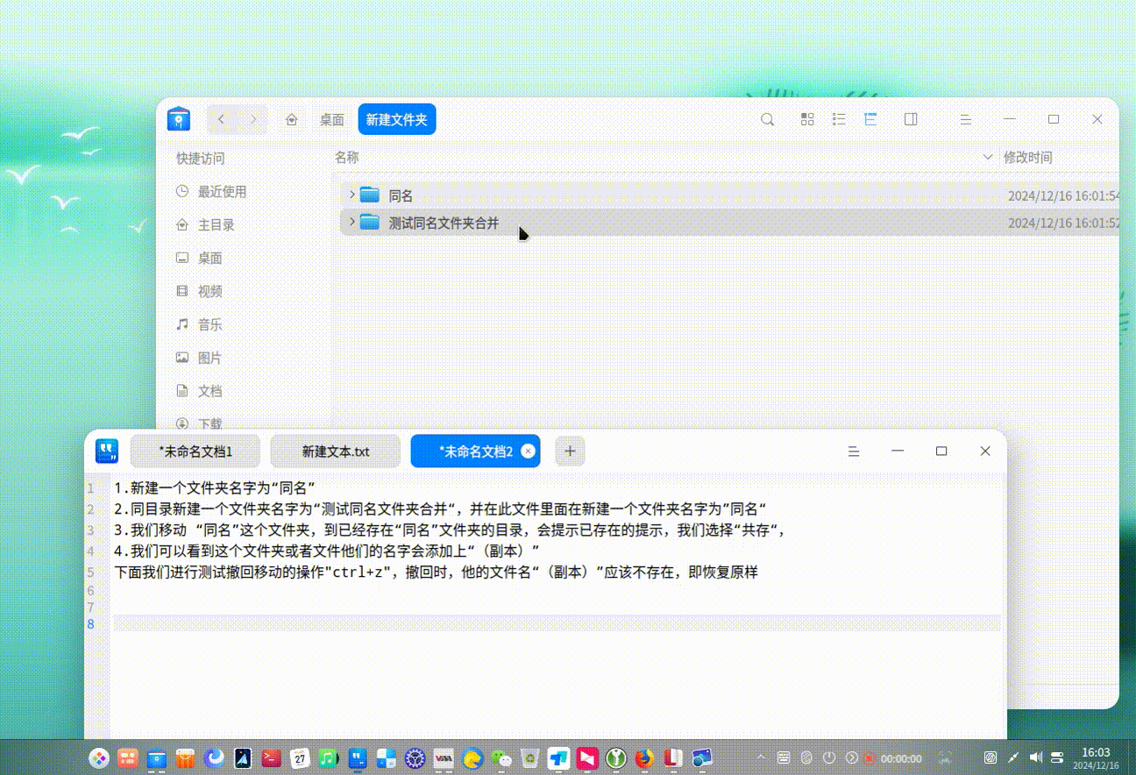
Task: Click the search icon in file manager
Action: [767, 119]
